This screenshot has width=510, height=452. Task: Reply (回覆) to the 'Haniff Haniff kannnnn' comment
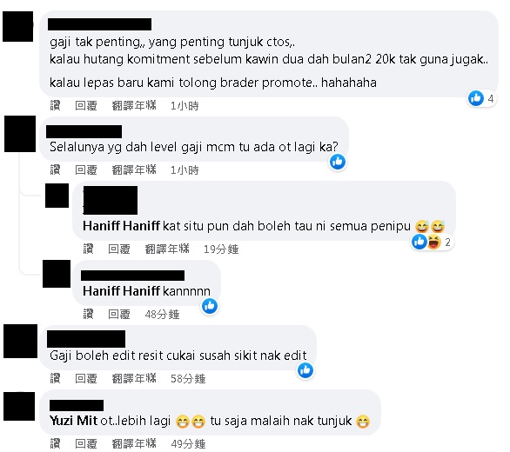119,314
